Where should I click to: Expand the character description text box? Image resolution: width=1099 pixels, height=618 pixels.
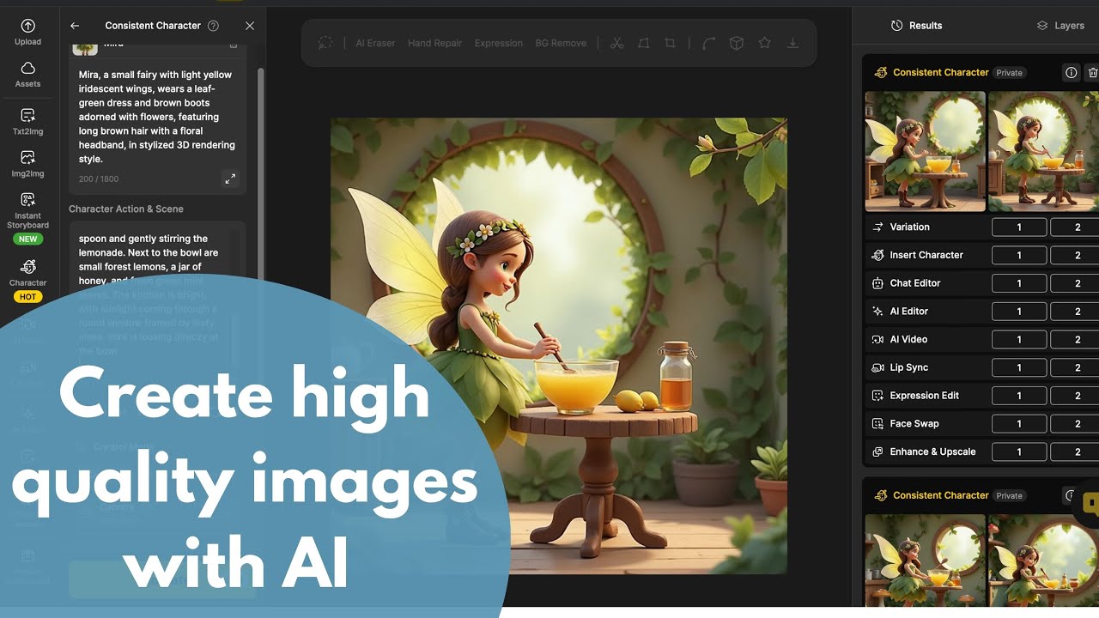230,179
